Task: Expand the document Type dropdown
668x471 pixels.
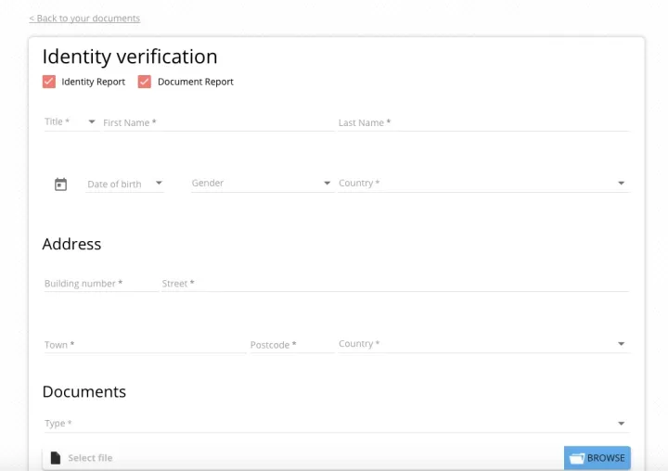Action: coord(335,424)
